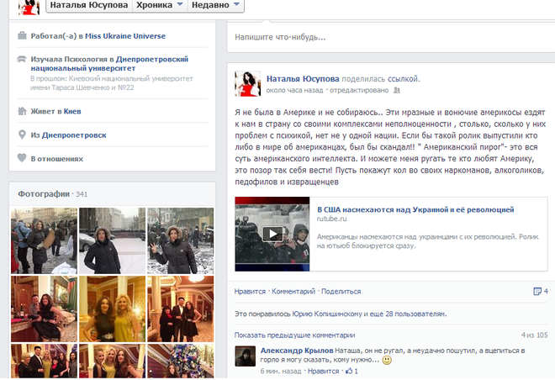Click the education icon beside Изучала Психология
The width and height of the screenshot is (555, 380).
coord(22,59)
